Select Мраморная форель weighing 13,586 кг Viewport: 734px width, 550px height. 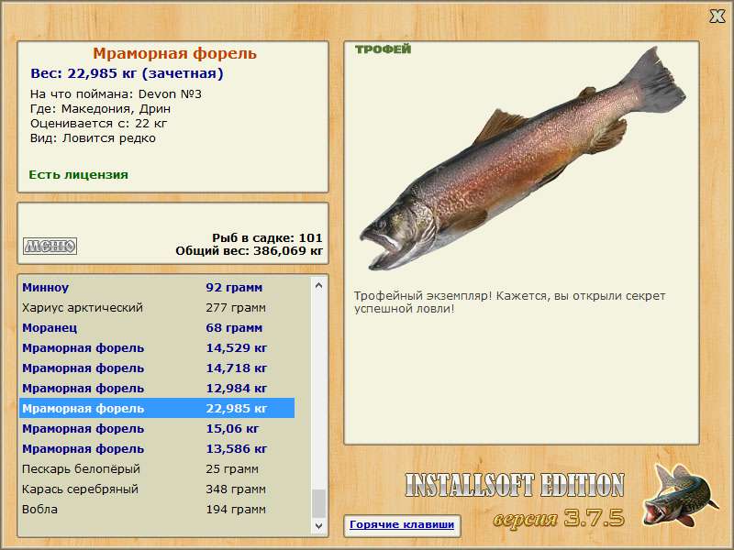157,448
